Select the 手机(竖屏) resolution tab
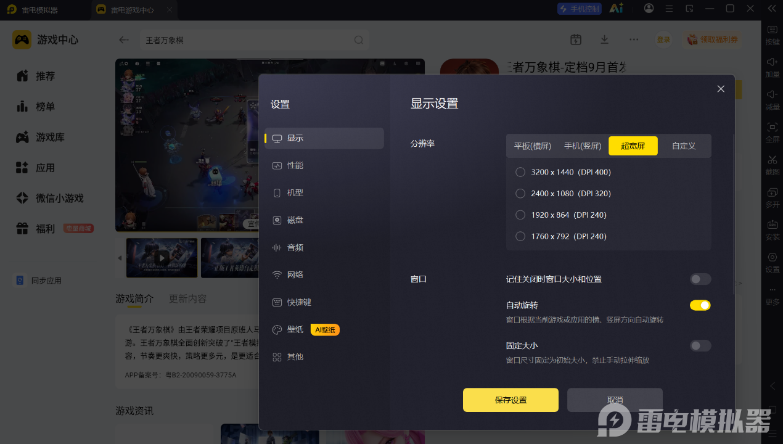 click(583, 146)
